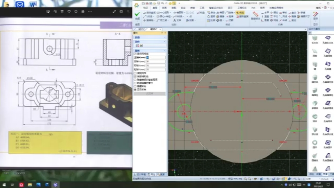Open File Explorer from the taskbar
This screenshot has width=334, height=188.
point(30,184)
